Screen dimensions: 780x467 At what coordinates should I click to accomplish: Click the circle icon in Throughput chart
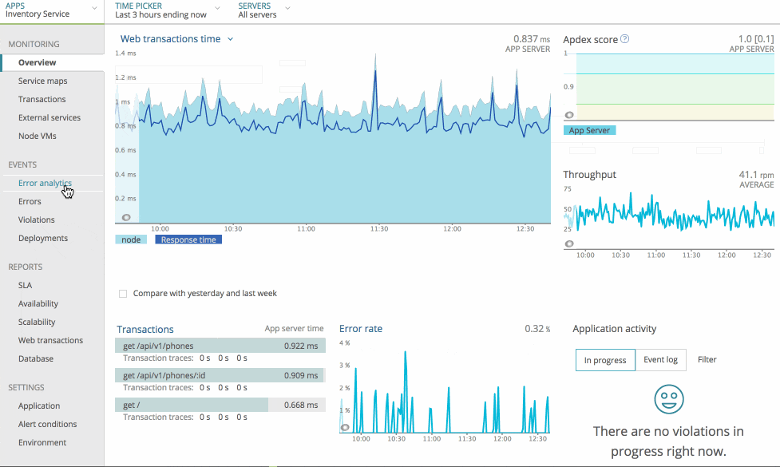click(569, 243)
